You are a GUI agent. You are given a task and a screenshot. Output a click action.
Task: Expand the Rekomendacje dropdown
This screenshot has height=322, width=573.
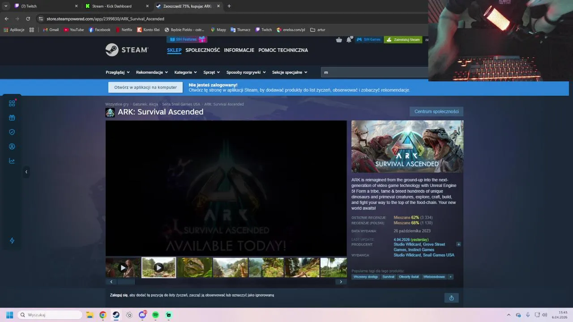tap(152, 72)
